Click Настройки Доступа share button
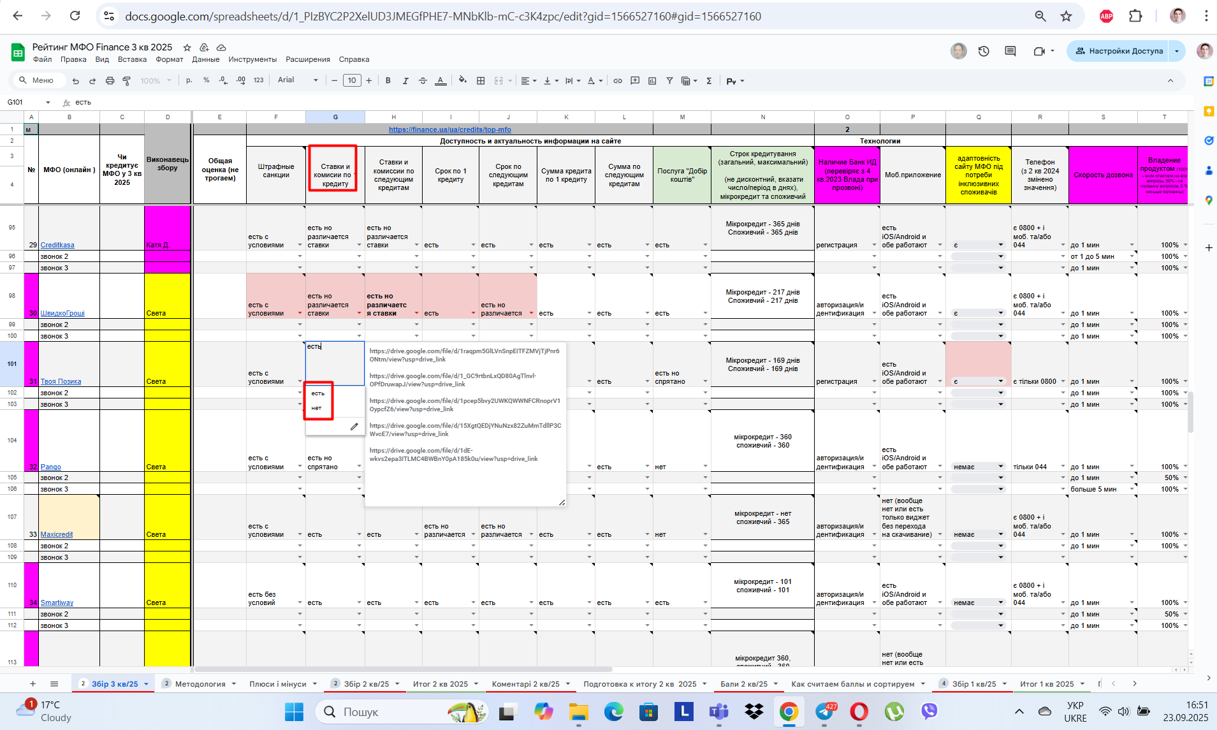 point(1119,51)
